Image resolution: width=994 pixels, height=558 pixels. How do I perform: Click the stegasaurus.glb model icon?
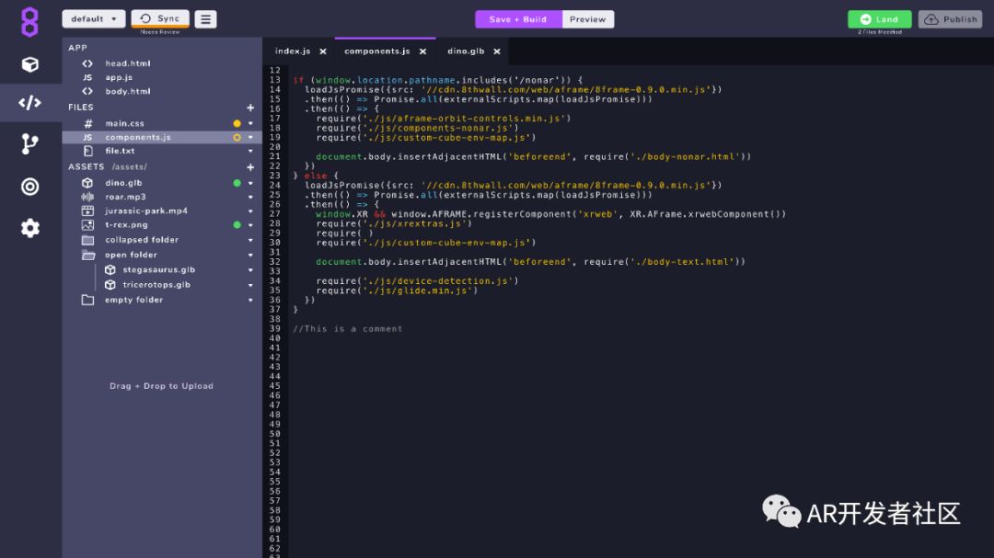tap(110, 270)
